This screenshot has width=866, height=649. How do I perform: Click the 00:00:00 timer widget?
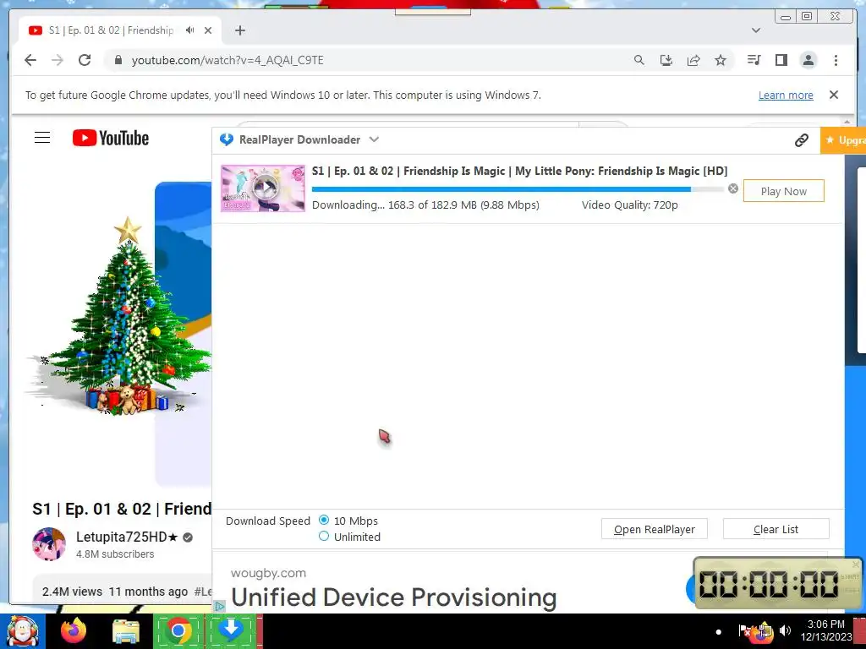[x=777, y=583]
